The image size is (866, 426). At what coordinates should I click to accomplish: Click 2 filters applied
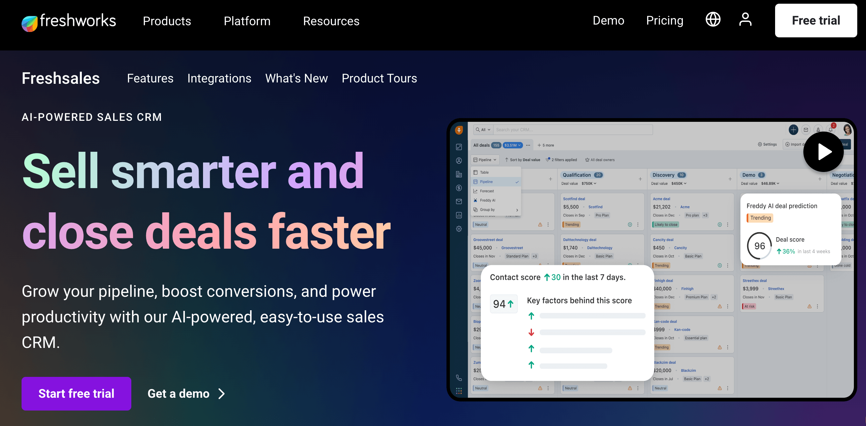(561, 160)
